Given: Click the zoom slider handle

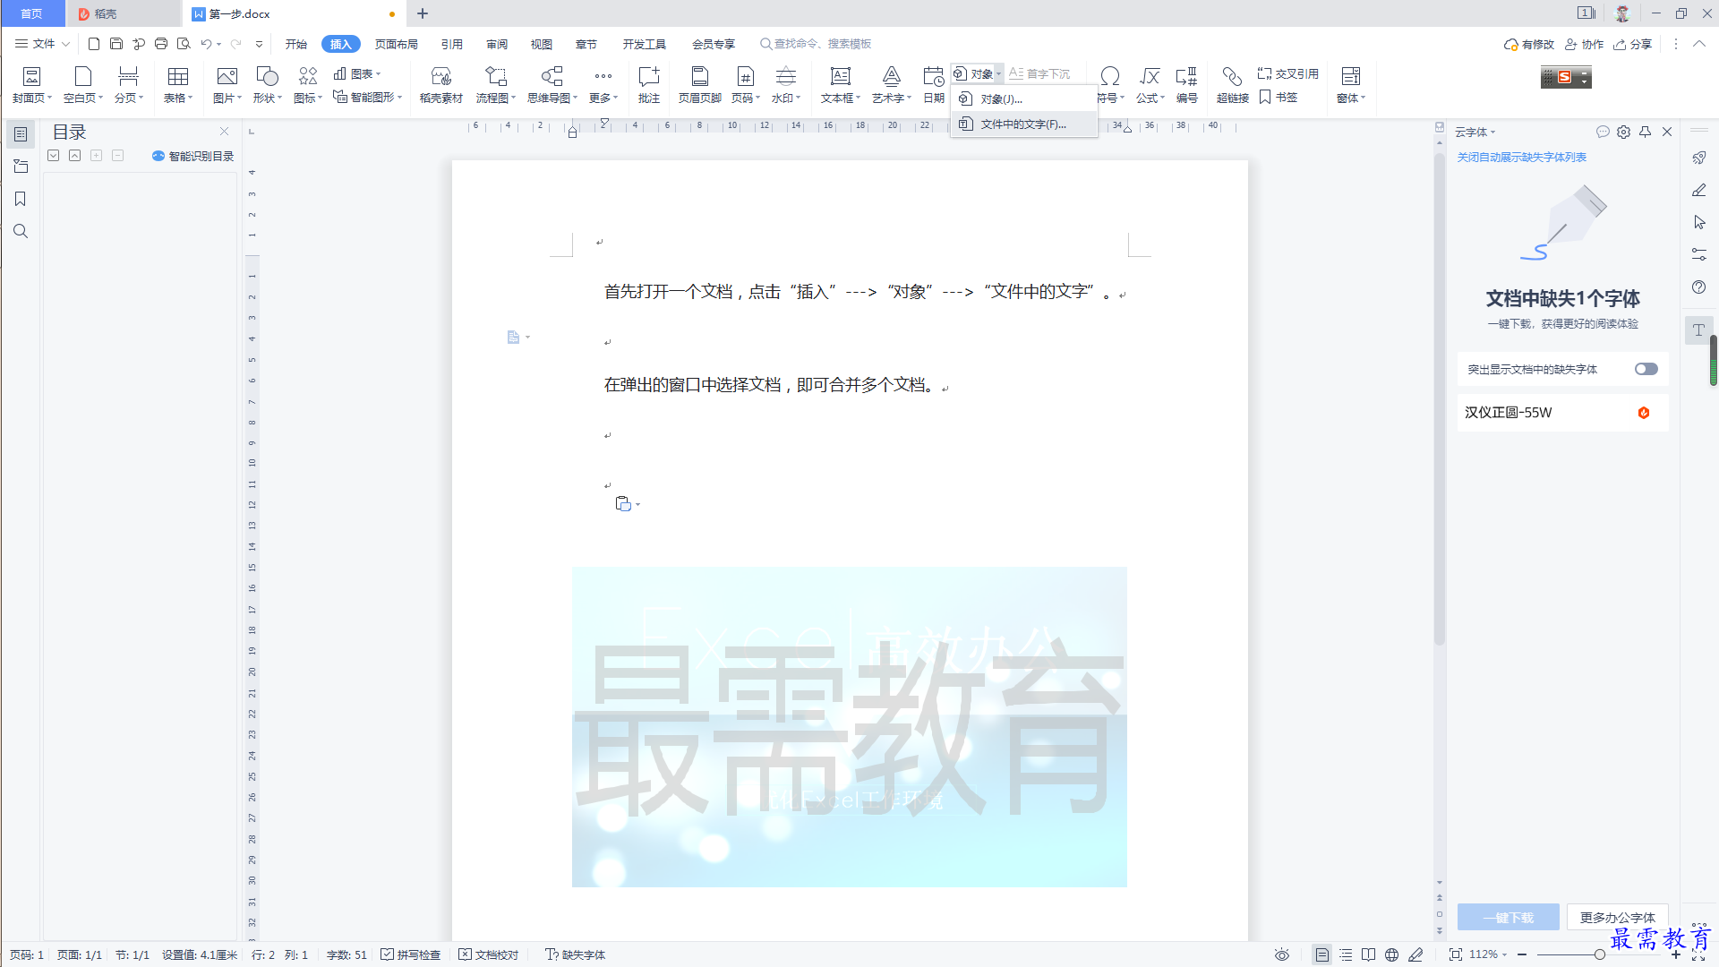Looking at the screenshot, I should tap(1599, 954).
